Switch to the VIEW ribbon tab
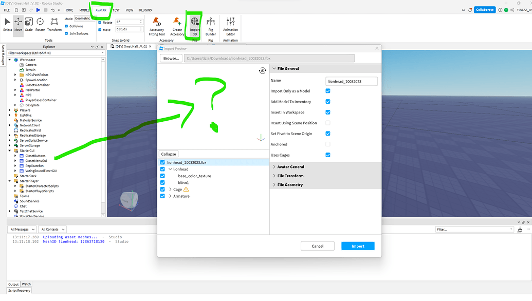Screen dimensions: 532x301 129,10
